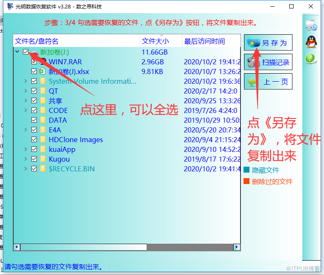The height and width of the screenshot is (275, 324).
Task: Uncheck the QT folder checkbox
Action: click(x=34, y=91)
